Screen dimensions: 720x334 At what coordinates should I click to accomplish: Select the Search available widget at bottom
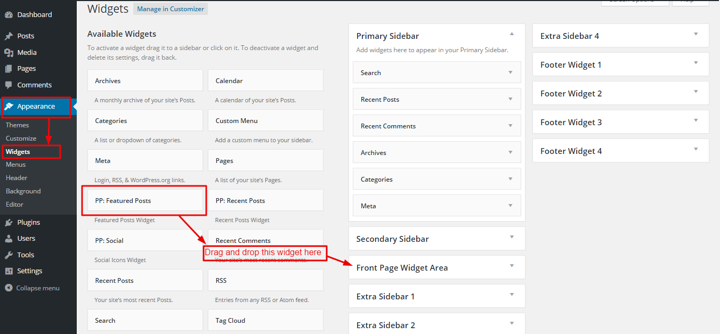pos(145,320)
